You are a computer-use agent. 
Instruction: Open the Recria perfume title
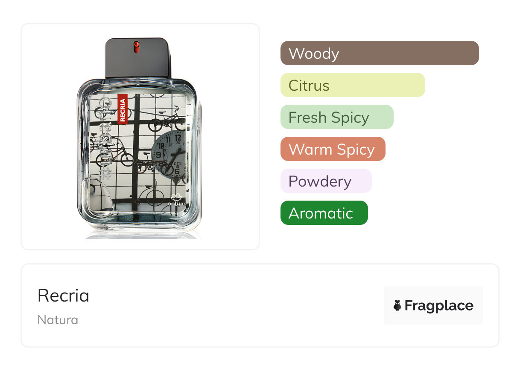coord(64,296)
